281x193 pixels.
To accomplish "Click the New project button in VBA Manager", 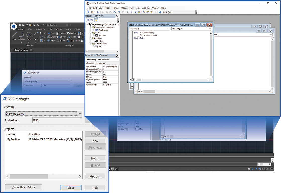I will 95,141.
